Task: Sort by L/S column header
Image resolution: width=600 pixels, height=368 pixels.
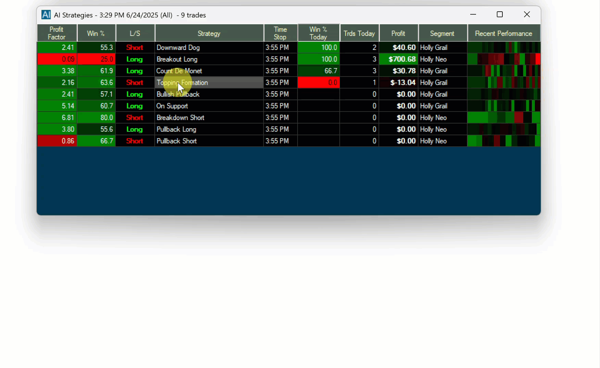Action: pos(135,33)
